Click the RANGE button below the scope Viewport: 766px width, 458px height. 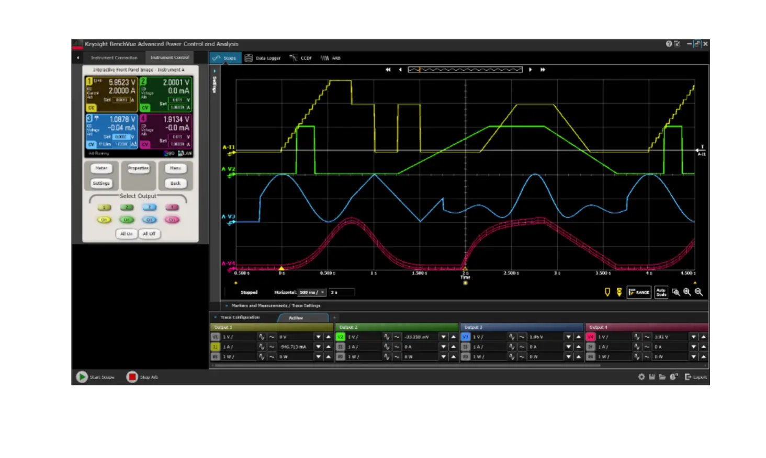(x=639, y=292)
